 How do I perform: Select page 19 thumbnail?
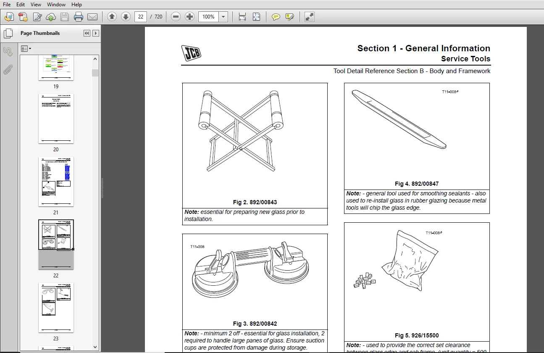pos(56,68)
